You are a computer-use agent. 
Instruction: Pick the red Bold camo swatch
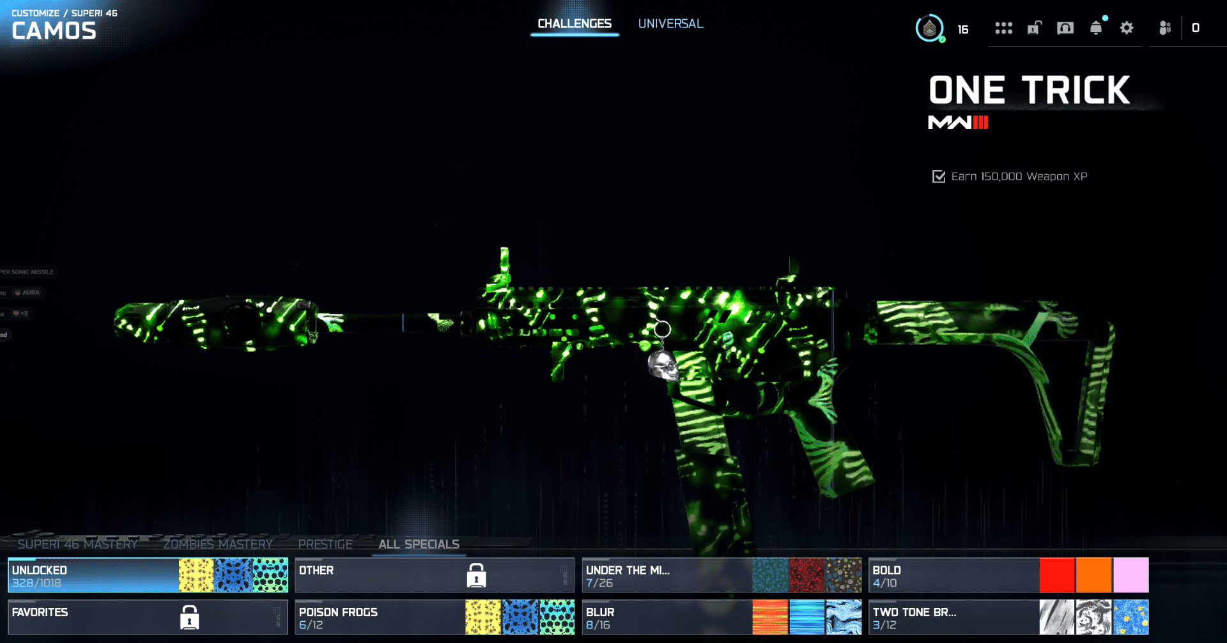click(x=1056, y=575)
